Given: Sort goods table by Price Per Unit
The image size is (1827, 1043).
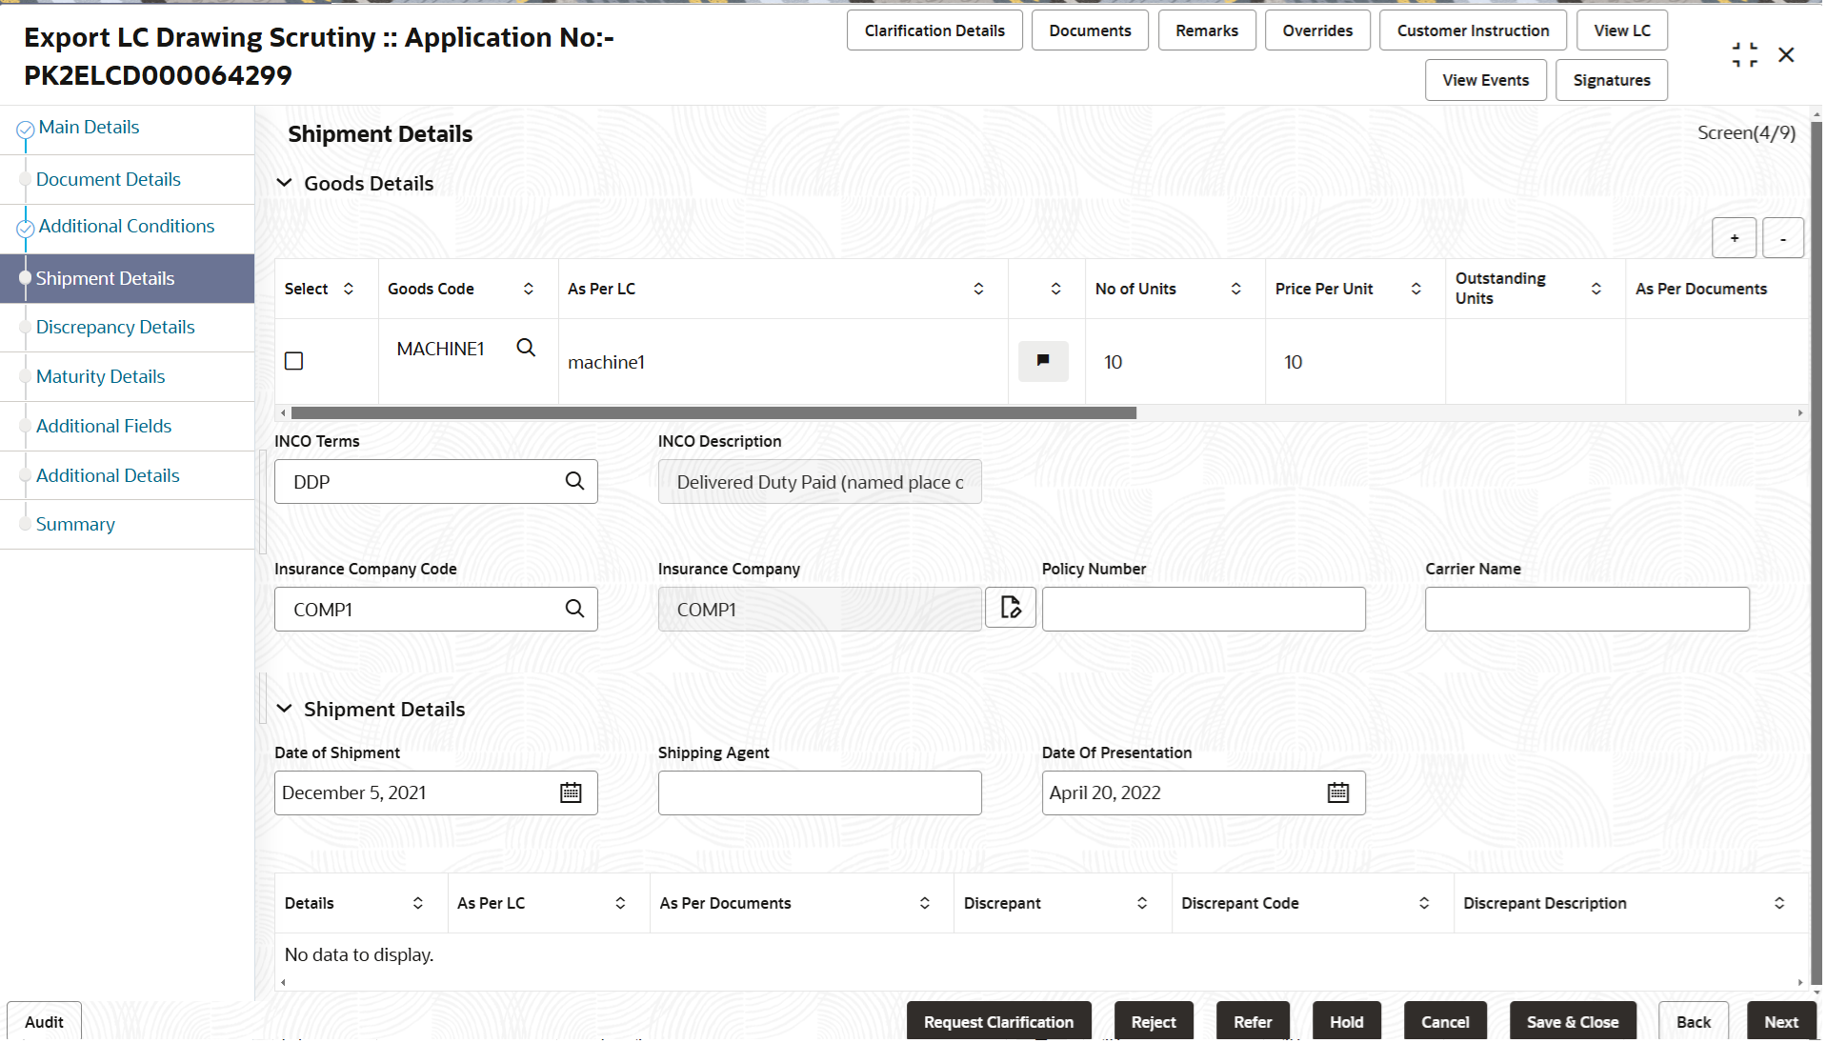Looking at the screenshot, I should pos(1416,289).
